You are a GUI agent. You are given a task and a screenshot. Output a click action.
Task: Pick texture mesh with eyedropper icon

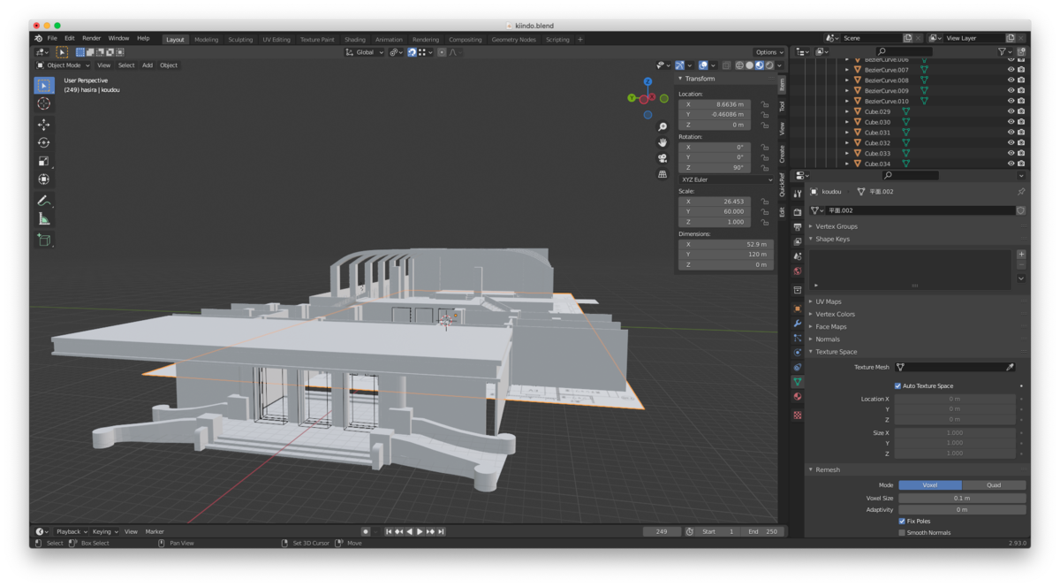coord(1010,367)
